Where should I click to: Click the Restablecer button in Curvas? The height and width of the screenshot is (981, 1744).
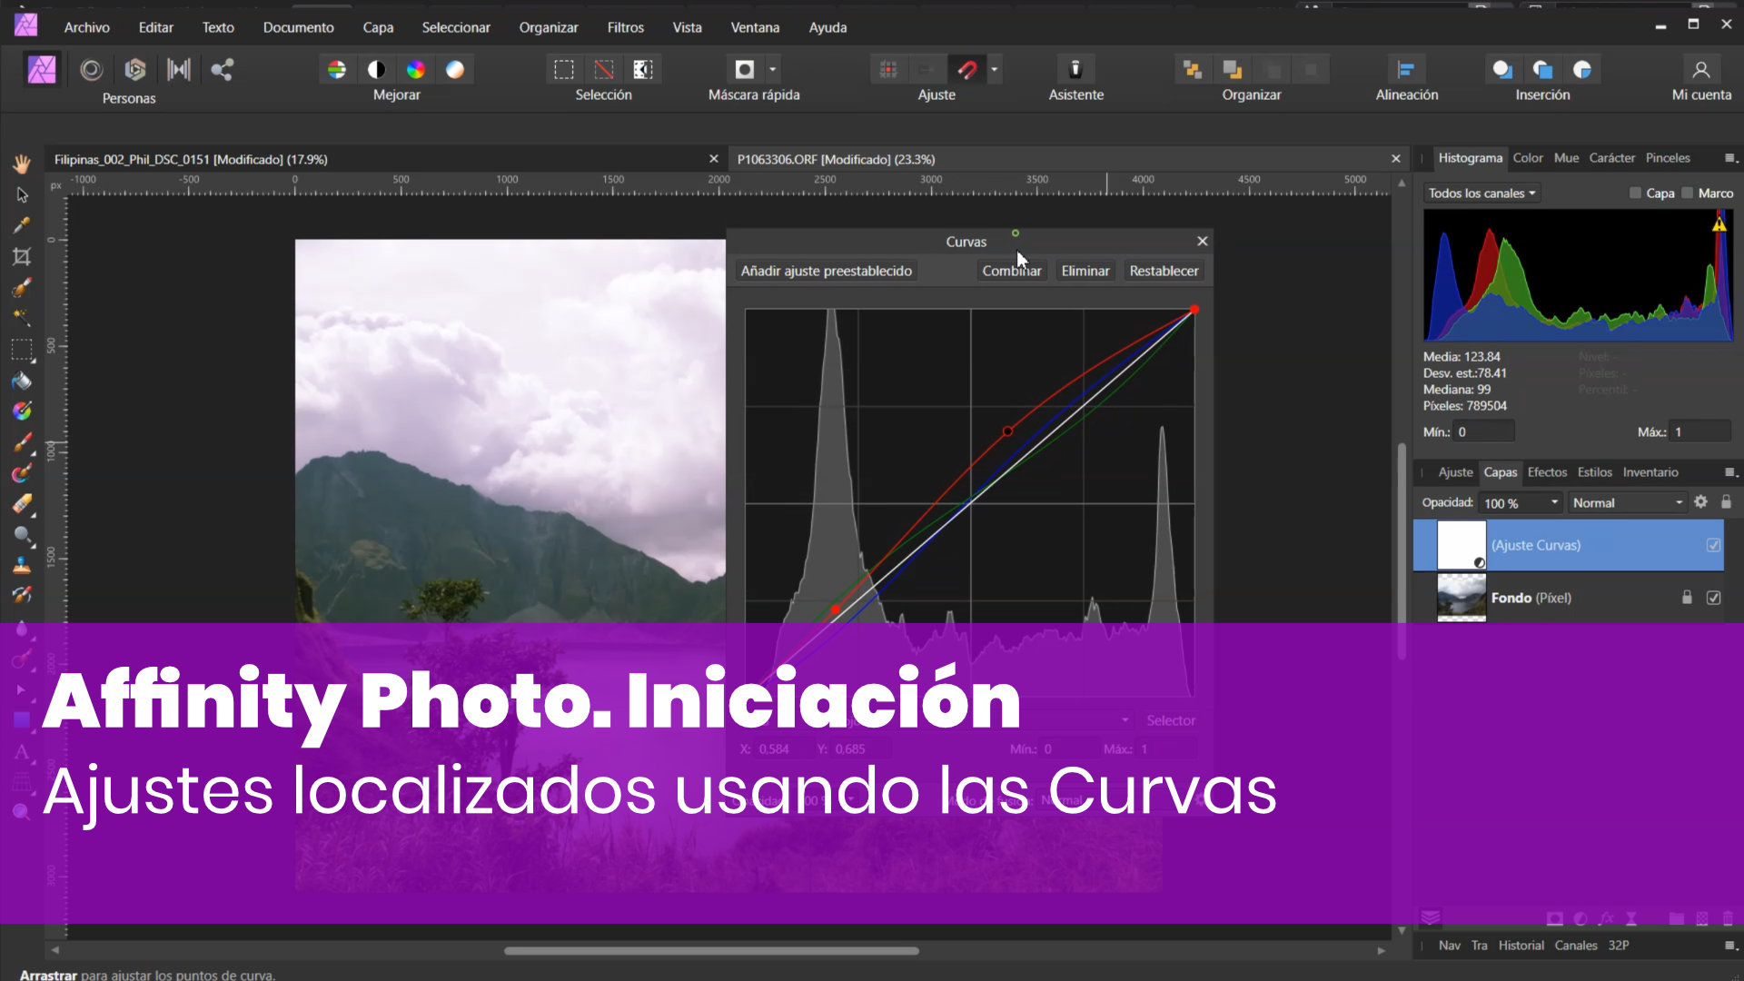(1164, 271)
